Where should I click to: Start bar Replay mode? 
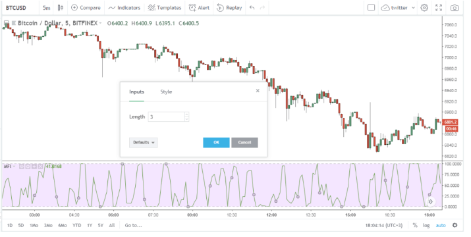click(x=229, y=8)
